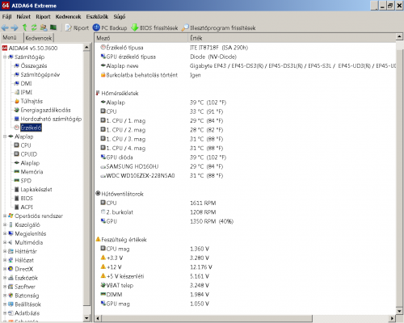Expand the Hálózat node
The image size is (404, 323).
[x=5, y=260]
